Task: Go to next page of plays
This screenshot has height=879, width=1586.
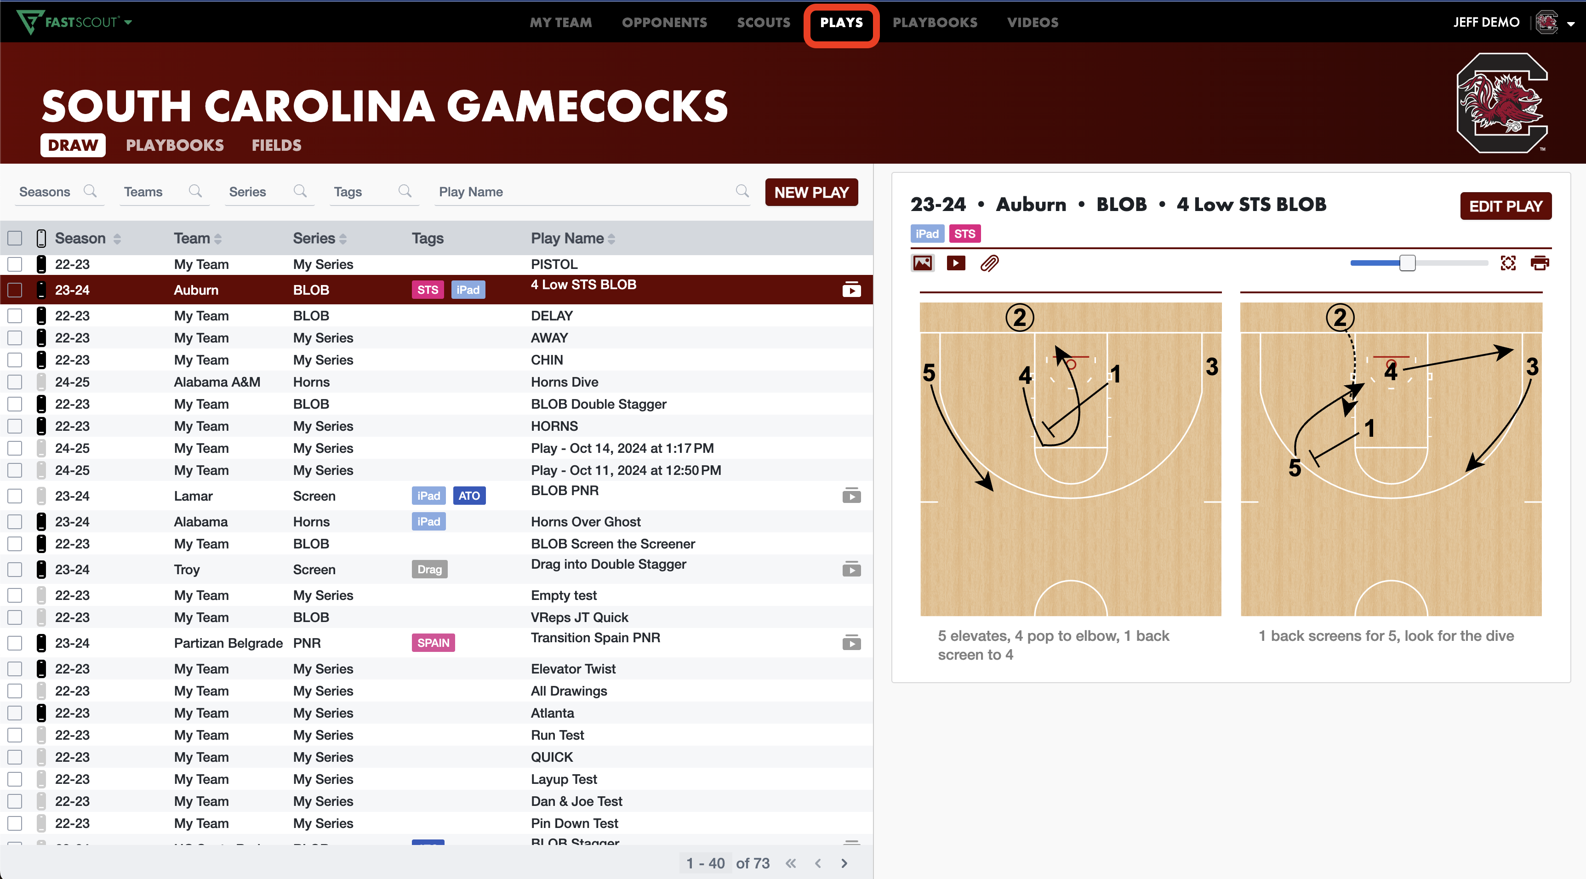Action: pos(844,863)
